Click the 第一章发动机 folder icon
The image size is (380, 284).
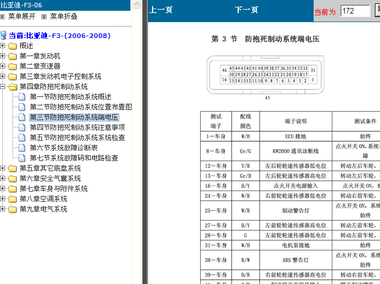click(12, 56)
